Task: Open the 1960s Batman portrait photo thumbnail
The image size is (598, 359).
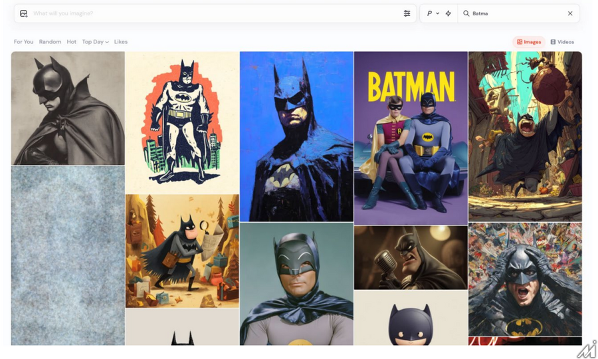Action: tap(296, 284)
